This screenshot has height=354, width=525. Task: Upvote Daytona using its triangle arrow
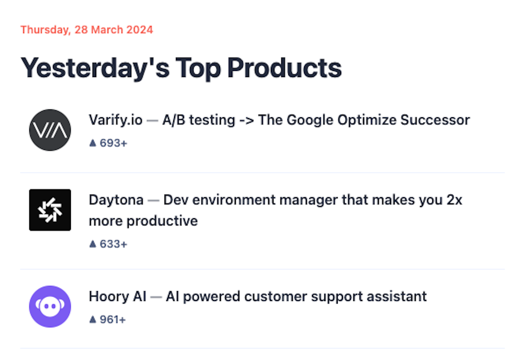(92, 244)
